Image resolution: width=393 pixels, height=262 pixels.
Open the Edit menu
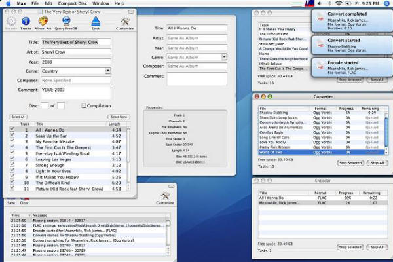[48, 3]
